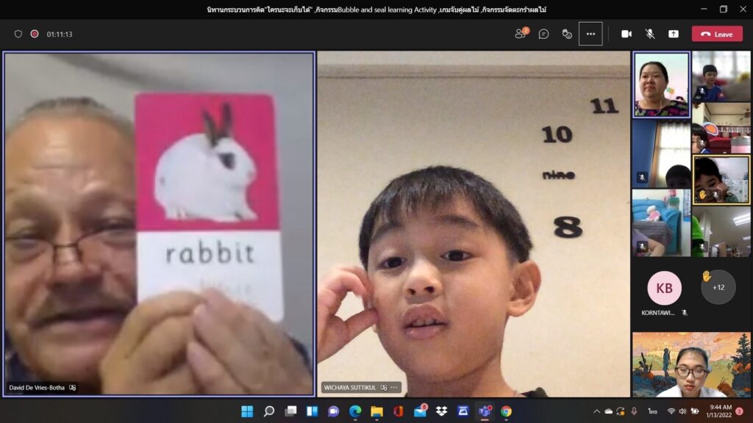Open the participants panel
The image size is (753, 423).
pos(521,34)
